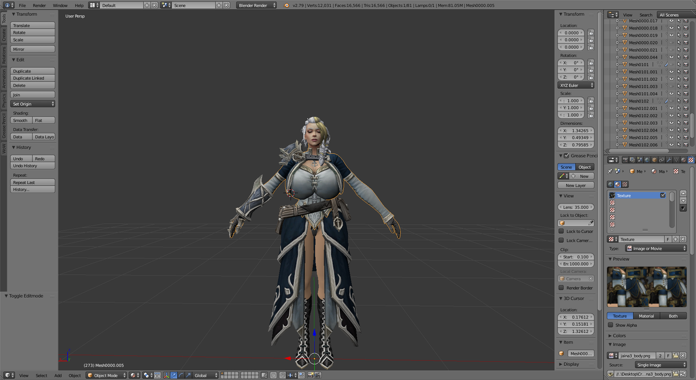This screenshot has width=696, height=380.
Task: Switch to Material preview tab
Action: [x=647, y=316]
